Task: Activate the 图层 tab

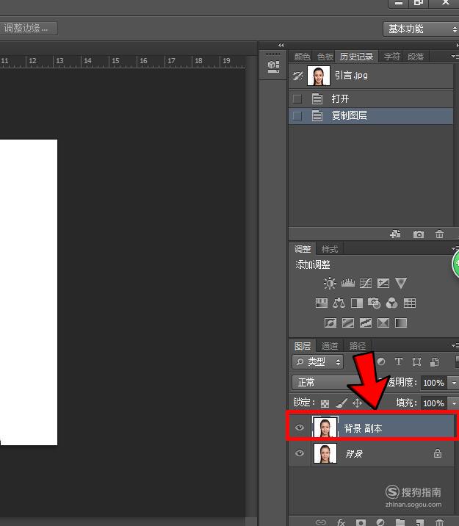Action: click(303, 346)
